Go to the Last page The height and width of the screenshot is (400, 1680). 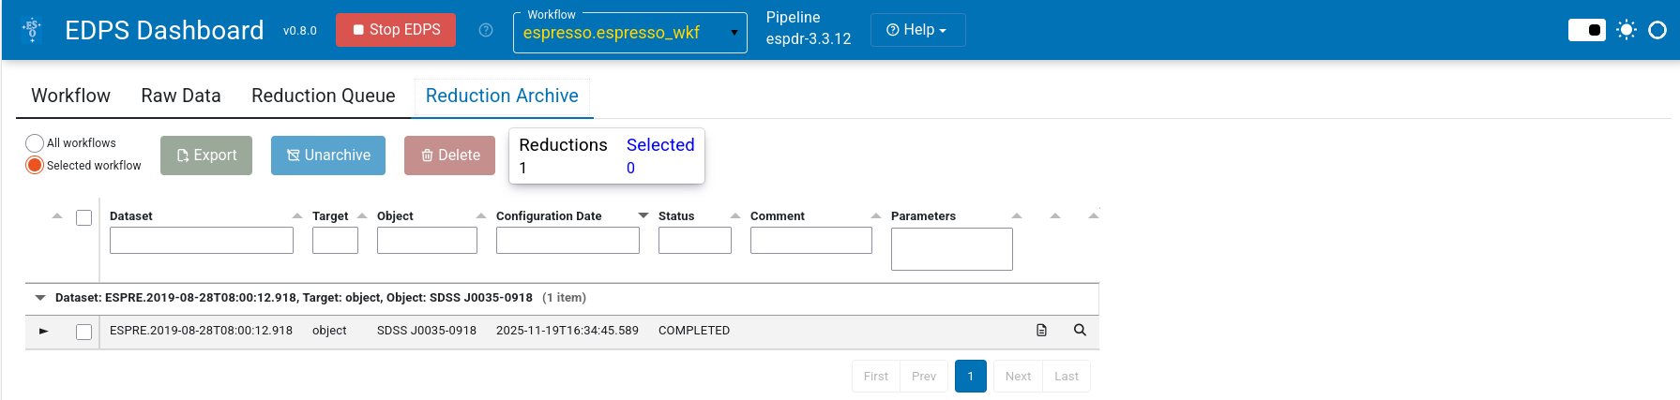(x=1067, y=377)
